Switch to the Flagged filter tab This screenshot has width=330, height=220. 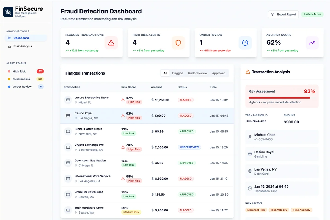(177, 73)
